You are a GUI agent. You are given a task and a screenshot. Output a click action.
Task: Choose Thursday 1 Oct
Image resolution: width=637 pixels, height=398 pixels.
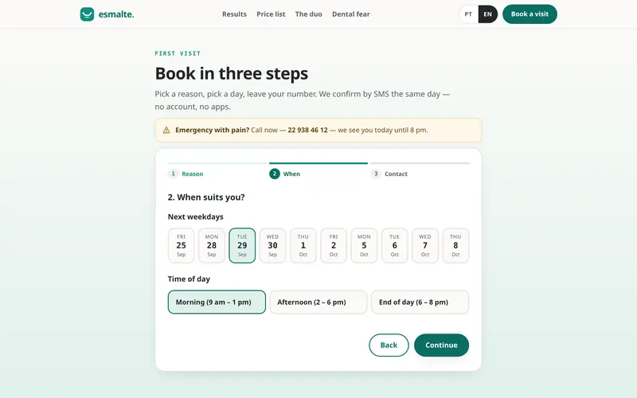point(303,246)
